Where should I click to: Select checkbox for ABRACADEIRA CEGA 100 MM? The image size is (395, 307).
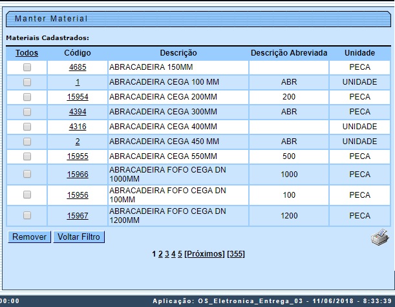(27, 82)
